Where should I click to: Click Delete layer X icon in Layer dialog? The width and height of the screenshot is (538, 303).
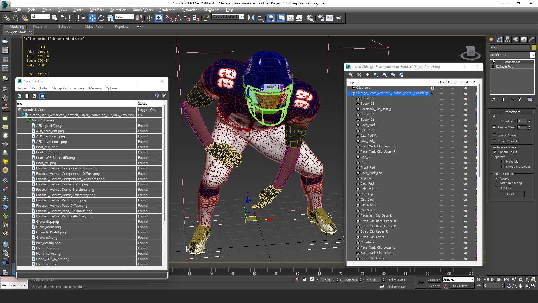coord(359,75)
